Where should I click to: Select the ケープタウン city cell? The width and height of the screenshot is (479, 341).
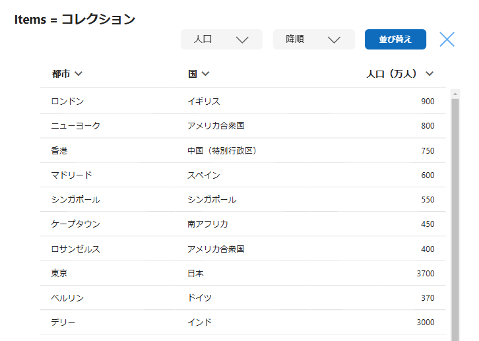point(75,224)
